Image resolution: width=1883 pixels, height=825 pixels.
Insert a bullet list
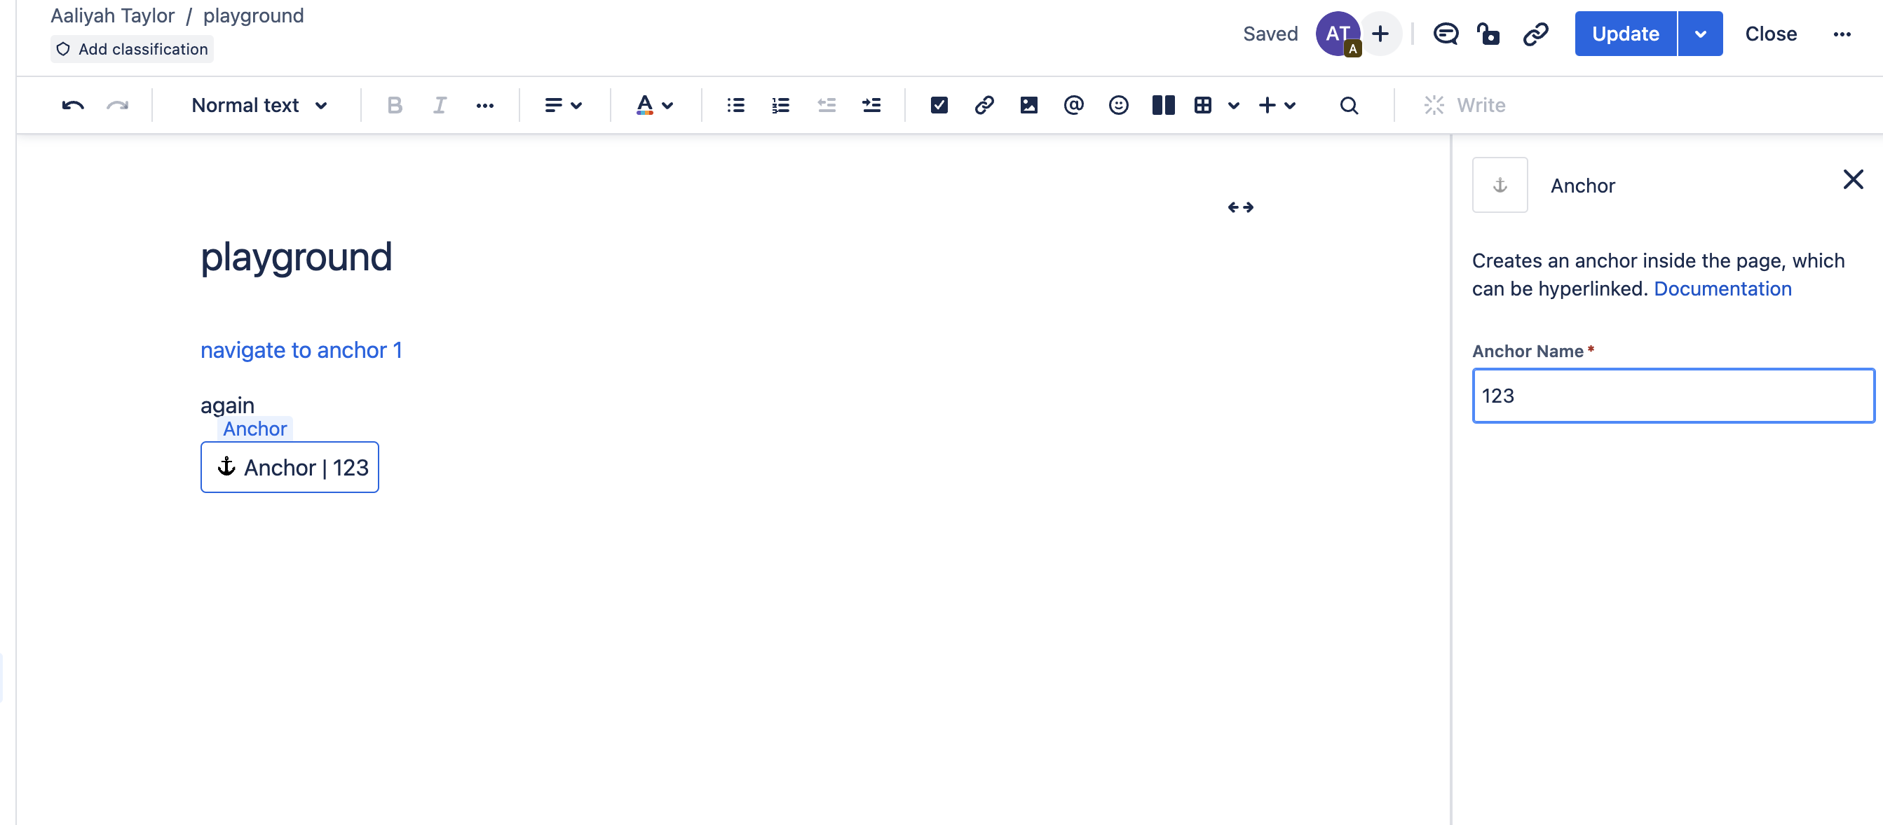(735, 105)
